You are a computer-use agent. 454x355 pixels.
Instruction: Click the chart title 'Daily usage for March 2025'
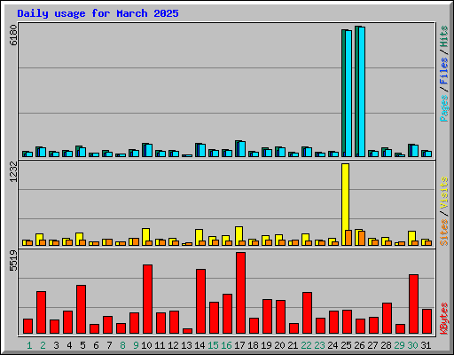point(98,14)
